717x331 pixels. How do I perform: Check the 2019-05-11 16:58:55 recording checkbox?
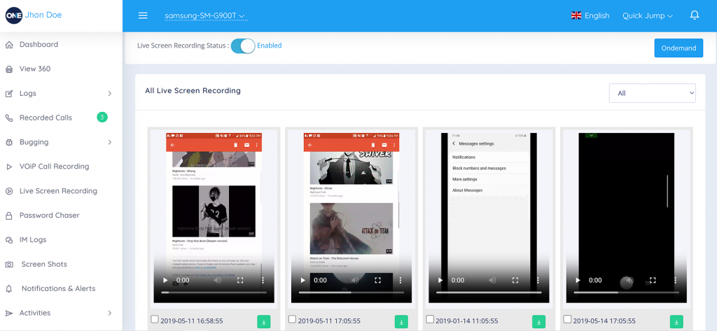point(155,319)
